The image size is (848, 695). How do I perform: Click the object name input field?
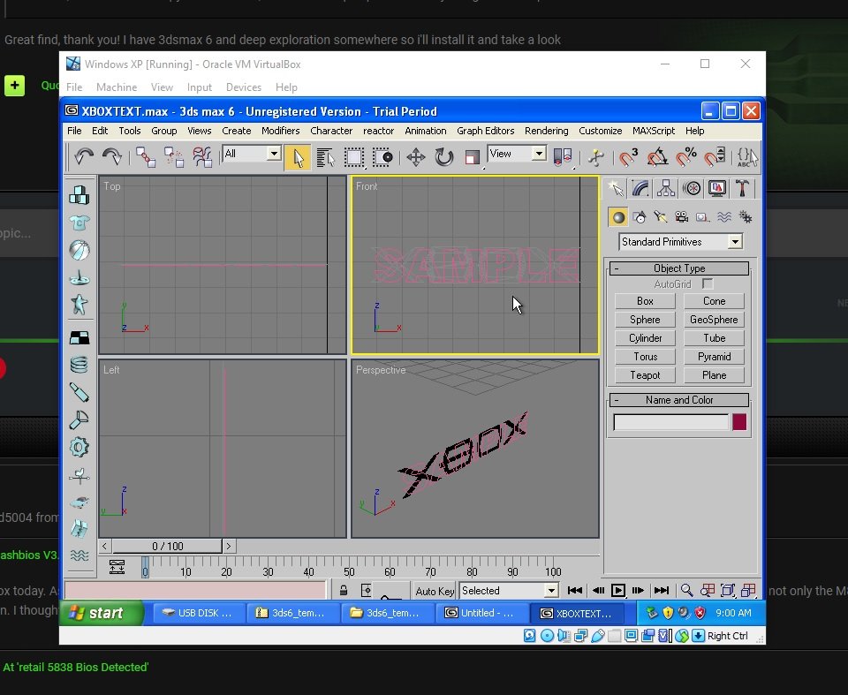[x=671, y=422]
